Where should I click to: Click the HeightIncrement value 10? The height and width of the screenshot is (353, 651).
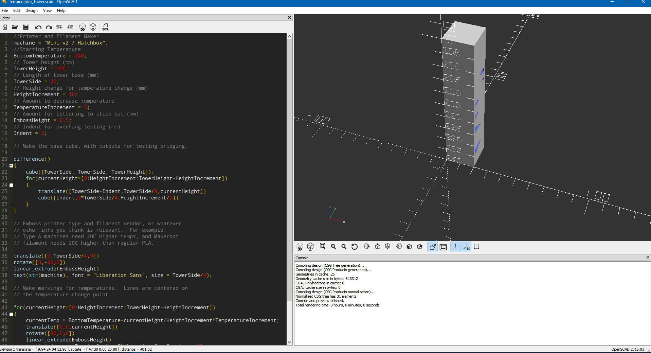(x=72, y=94)
